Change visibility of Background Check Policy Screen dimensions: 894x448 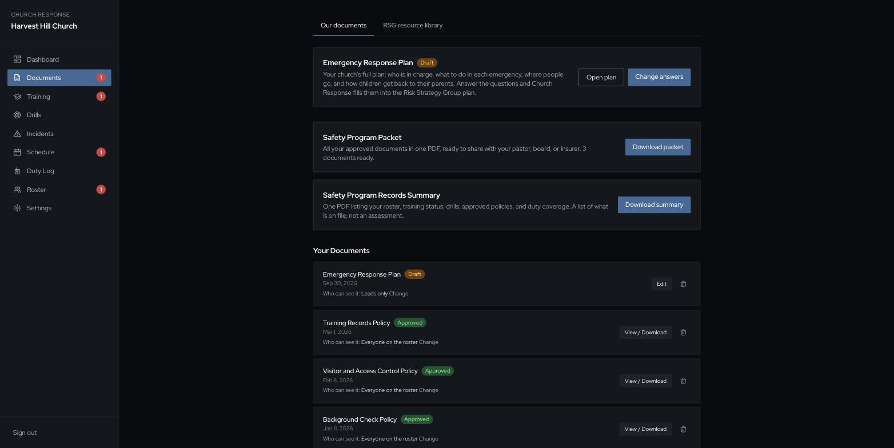coord(428,439)
